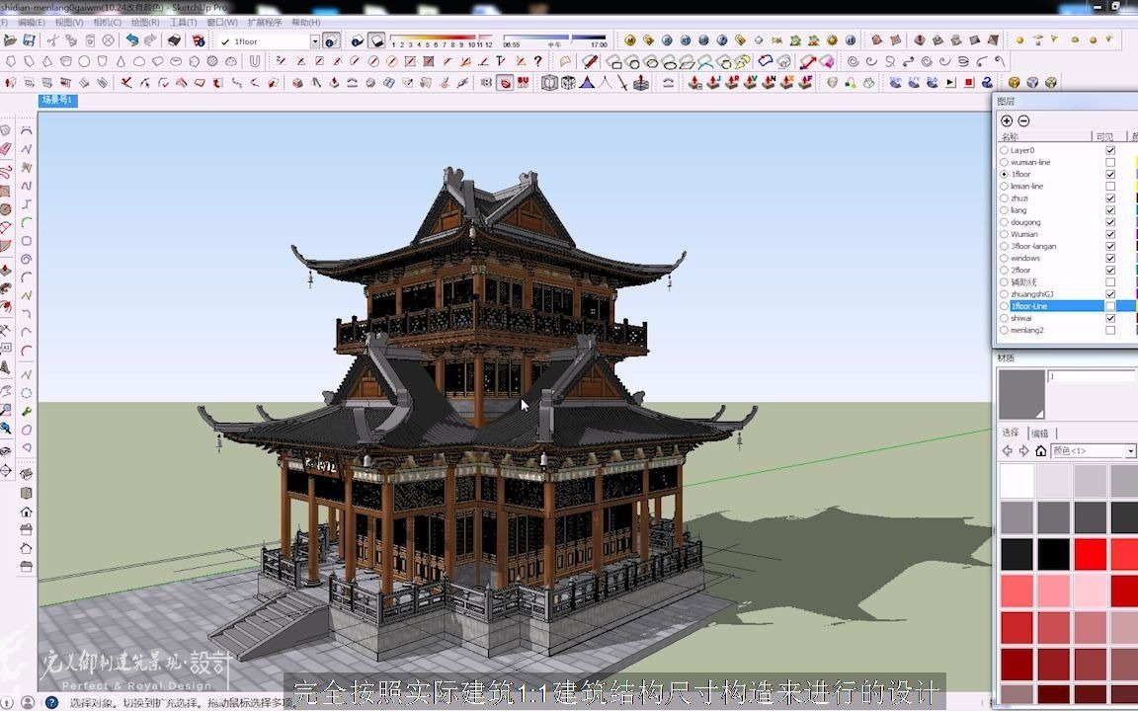Screen dimensions: 1138x711
Task: Click the Cut scissors icon
Action: (x=52, y=40)
